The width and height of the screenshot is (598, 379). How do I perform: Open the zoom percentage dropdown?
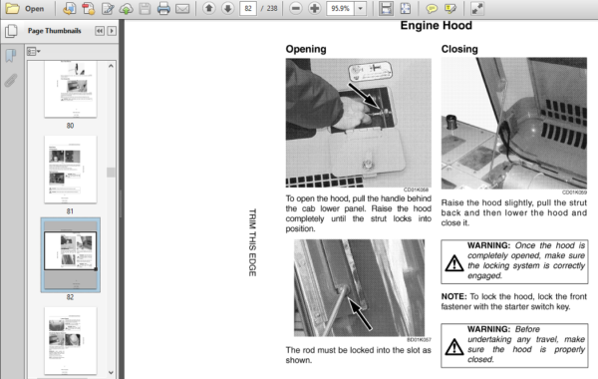(361, 8)
